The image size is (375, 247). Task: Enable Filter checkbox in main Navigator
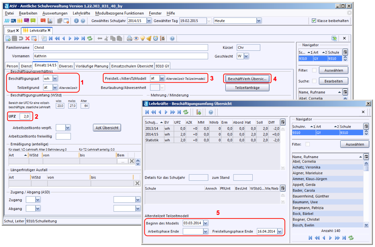point(314,70)
